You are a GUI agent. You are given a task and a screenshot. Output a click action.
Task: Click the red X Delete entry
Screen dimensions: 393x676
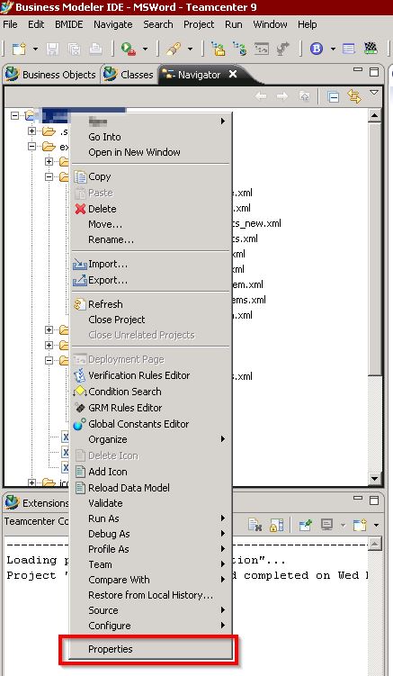[x=150, y=209]
